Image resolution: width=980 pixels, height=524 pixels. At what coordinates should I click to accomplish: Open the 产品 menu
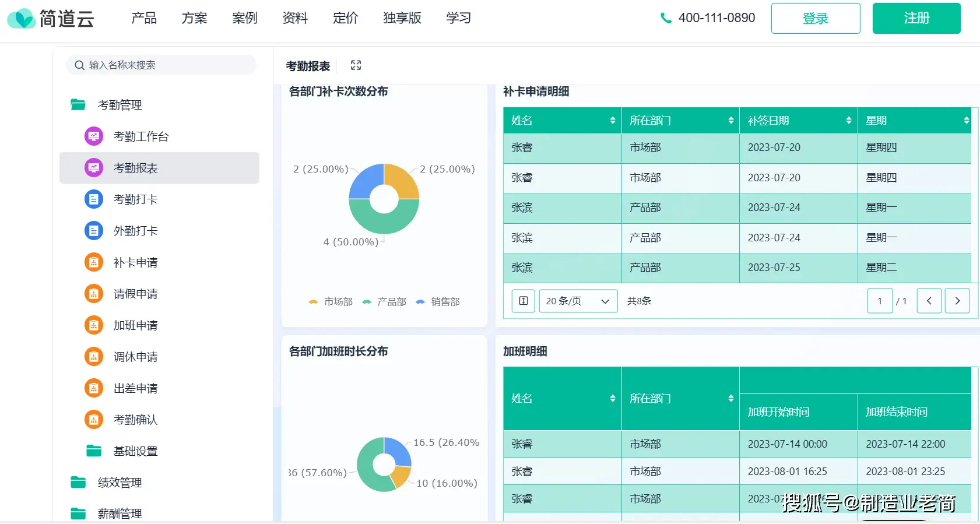(144, 18)
